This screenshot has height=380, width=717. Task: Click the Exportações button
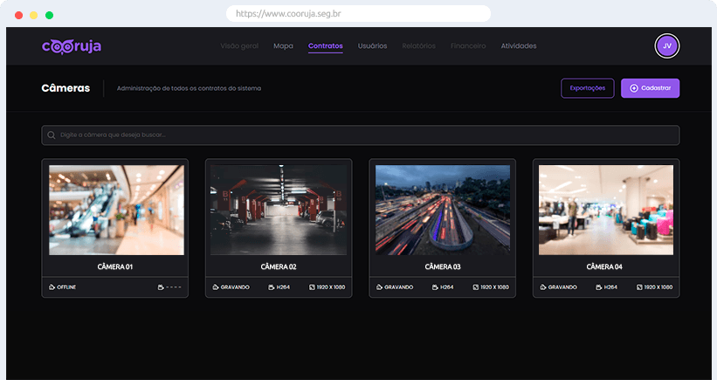[588, 88]
